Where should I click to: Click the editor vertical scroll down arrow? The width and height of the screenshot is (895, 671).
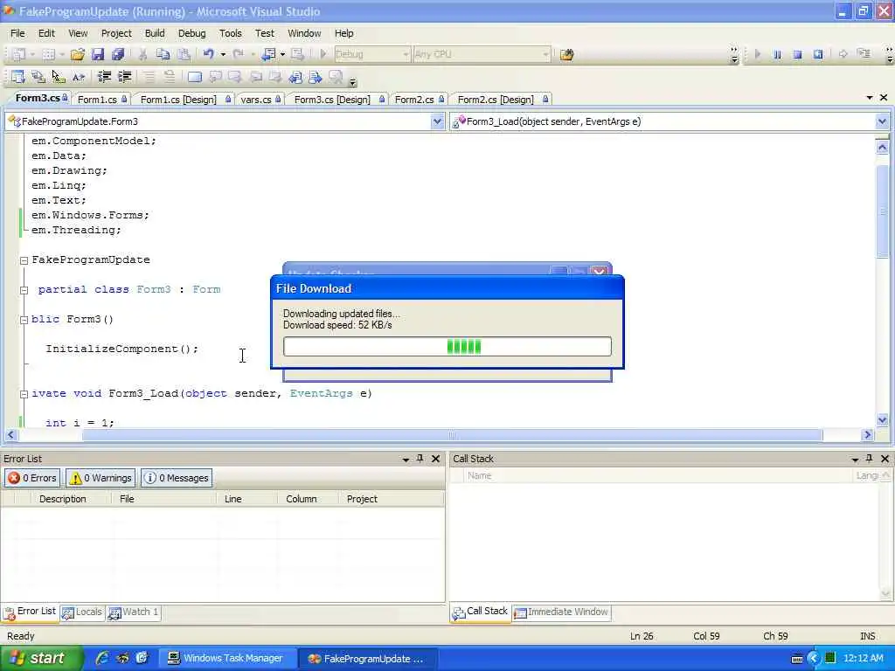(882, 420)
